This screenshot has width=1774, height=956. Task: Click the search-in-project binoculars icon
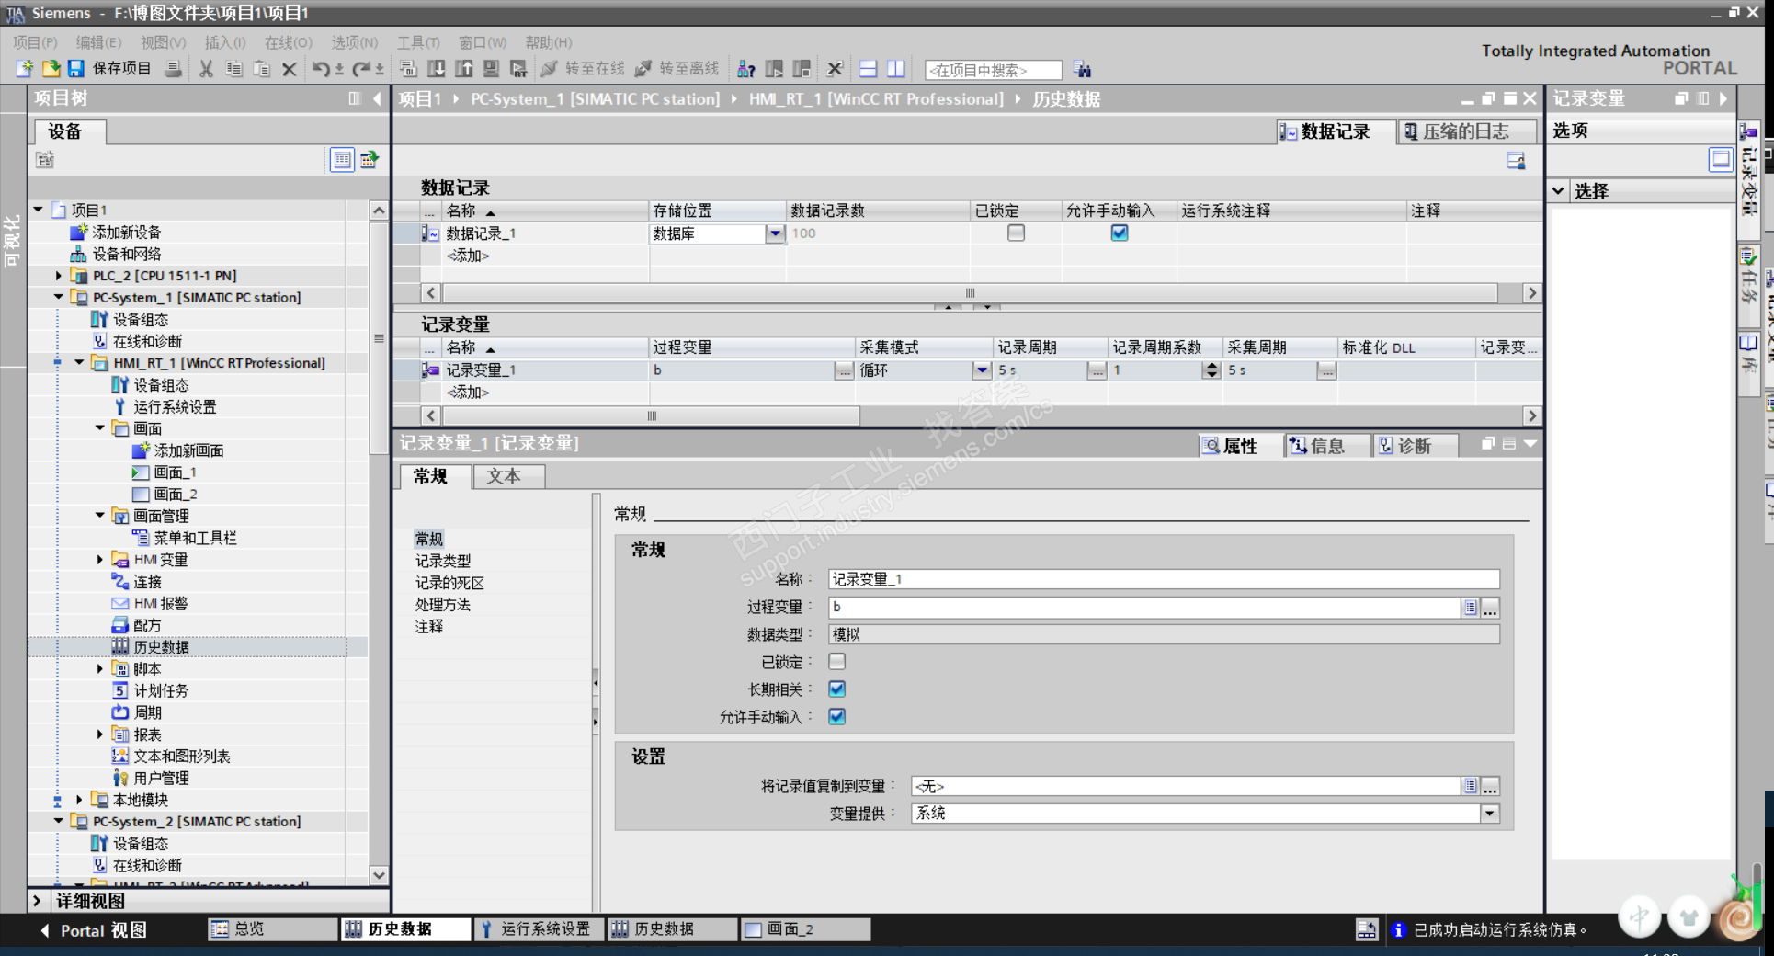(1082, 70)
